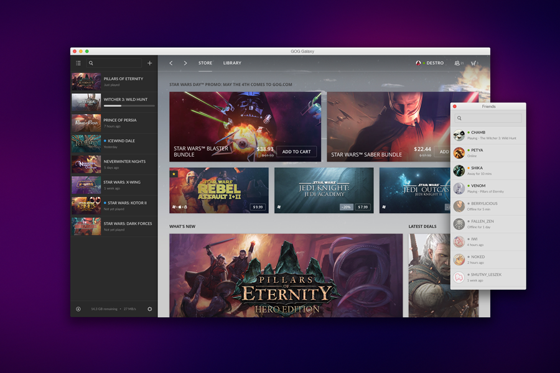Screen dimensions: 560x373
Task: Open the Pillars of Eternity Hero Edition banner
Action: pos(286,275)
